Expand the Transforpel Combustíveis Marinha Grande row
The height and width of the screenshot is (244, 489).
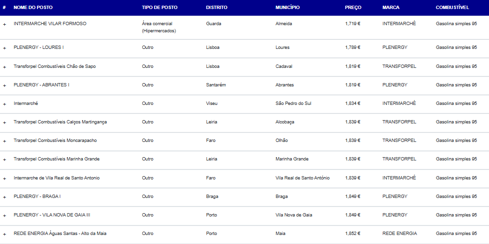point(4,160)
